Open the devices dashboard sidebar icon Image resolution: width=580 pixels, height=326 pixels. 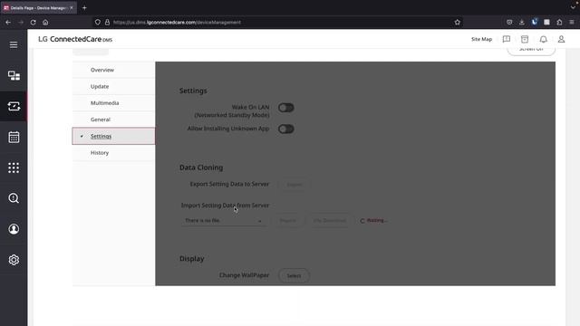[14, 75]
